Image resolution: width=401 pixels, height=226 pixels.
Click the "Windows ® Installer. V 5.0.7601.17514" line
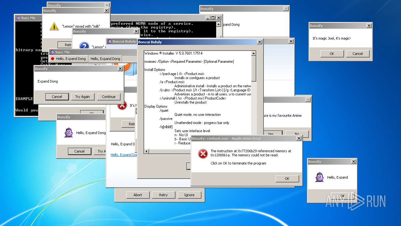point(174,53)
